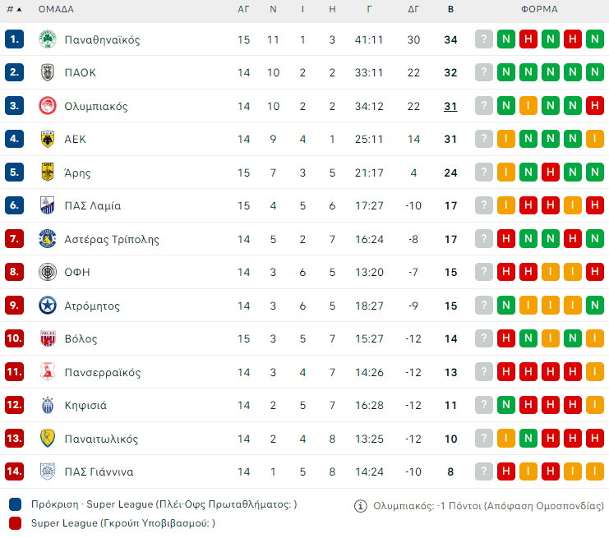609x538 pixels.
Task: Click the Panathinaikos team crest icon
Action: [47, 39]
